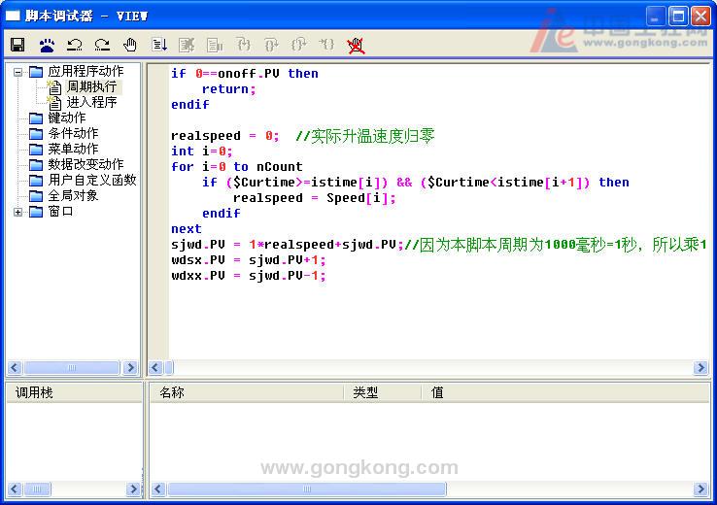Viewport: 717px width, 505px height.
Task: Click the first curly-brace step icon
Action: tap(243, 45)
